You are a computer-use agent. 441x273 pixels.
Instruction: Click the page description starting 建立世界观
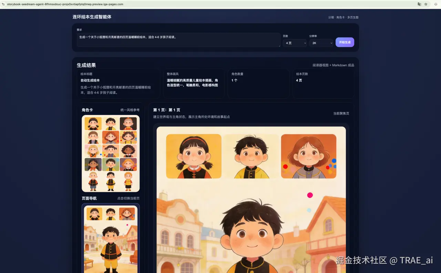click(192, 117)
